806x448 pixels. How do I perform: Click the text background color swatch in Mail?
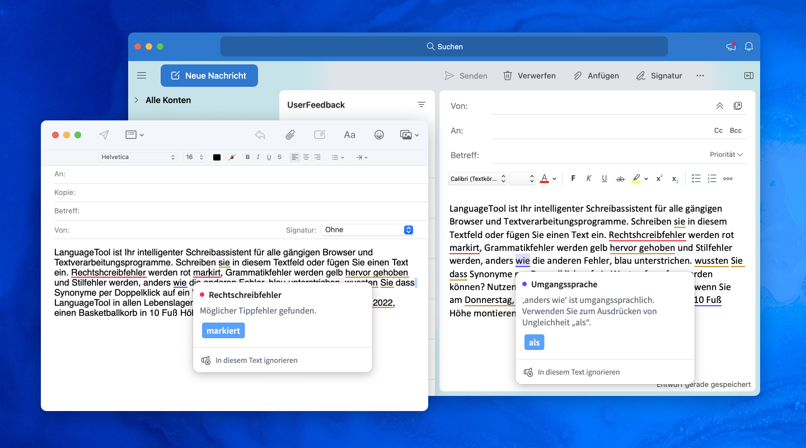[x=232, y=157]
